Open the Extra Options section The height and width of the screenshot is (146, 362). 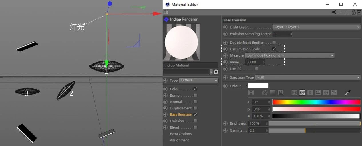click(x=181, y=134)
